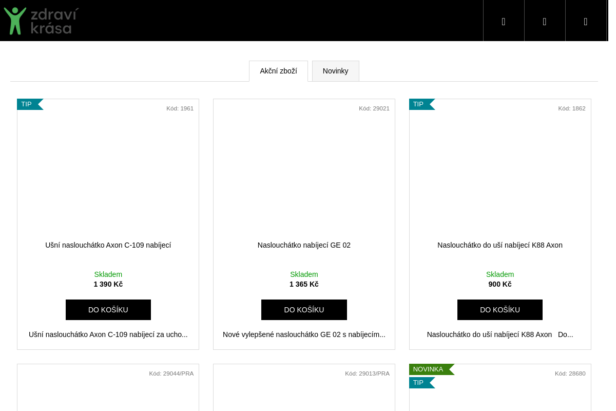This screenshot has height=411, width=616.
Task: Open the Novinky tab
Action: point(335,71)
